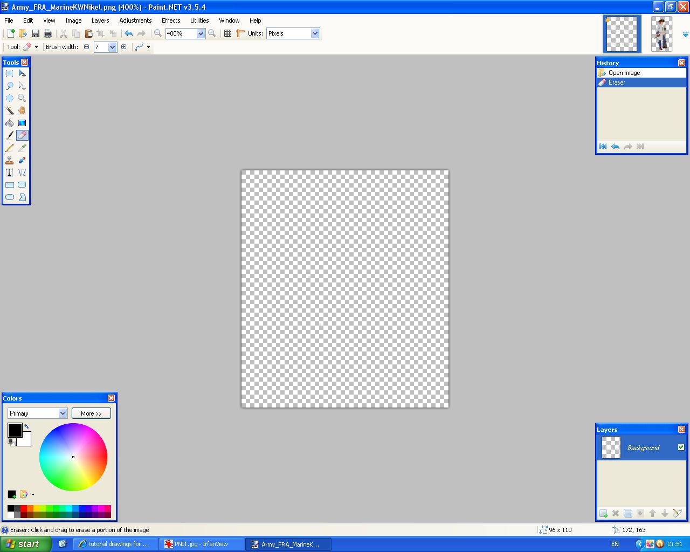
Task: Select the Paint Bucket tool
Action: pos(10,123)
